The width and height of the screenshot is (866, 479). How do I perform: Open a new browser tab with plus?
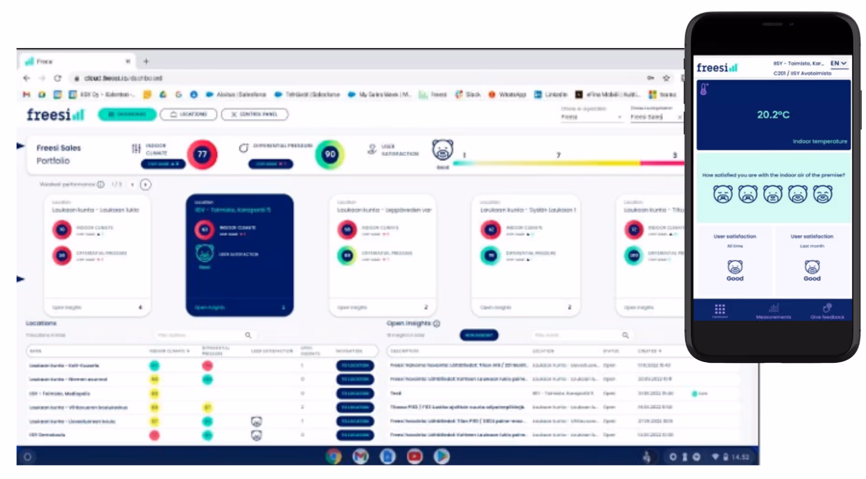146,61
